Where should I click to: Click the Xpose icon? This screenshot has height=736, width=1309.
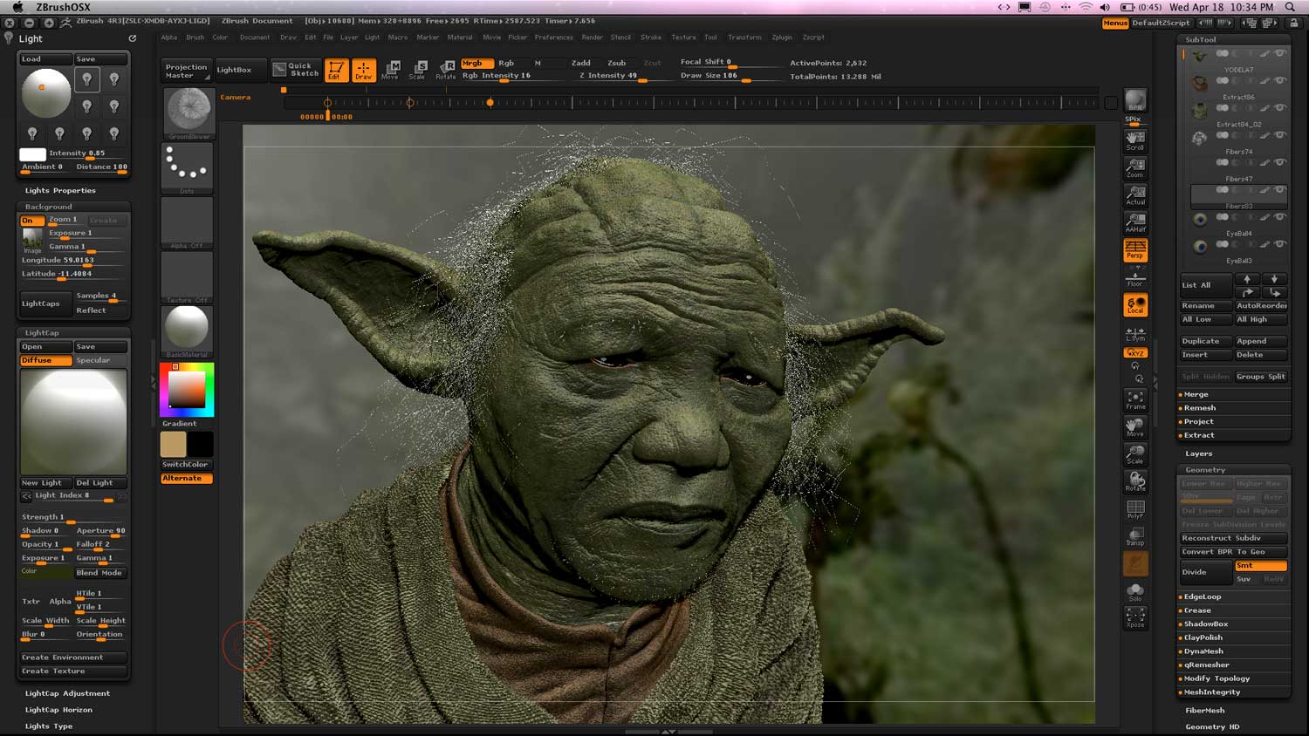1135,617
